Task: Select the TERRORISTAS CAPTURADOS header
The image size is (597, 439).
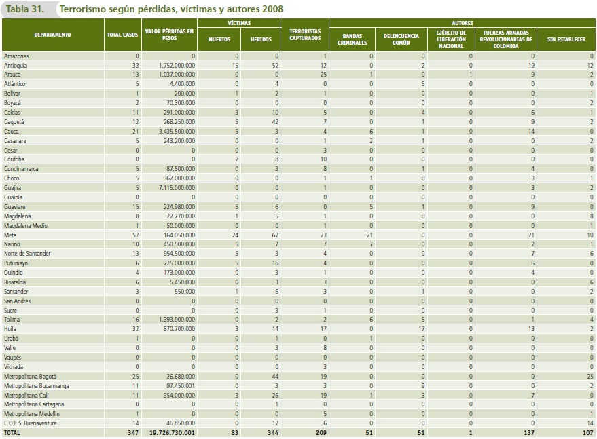Action: (x=305, y=35)
